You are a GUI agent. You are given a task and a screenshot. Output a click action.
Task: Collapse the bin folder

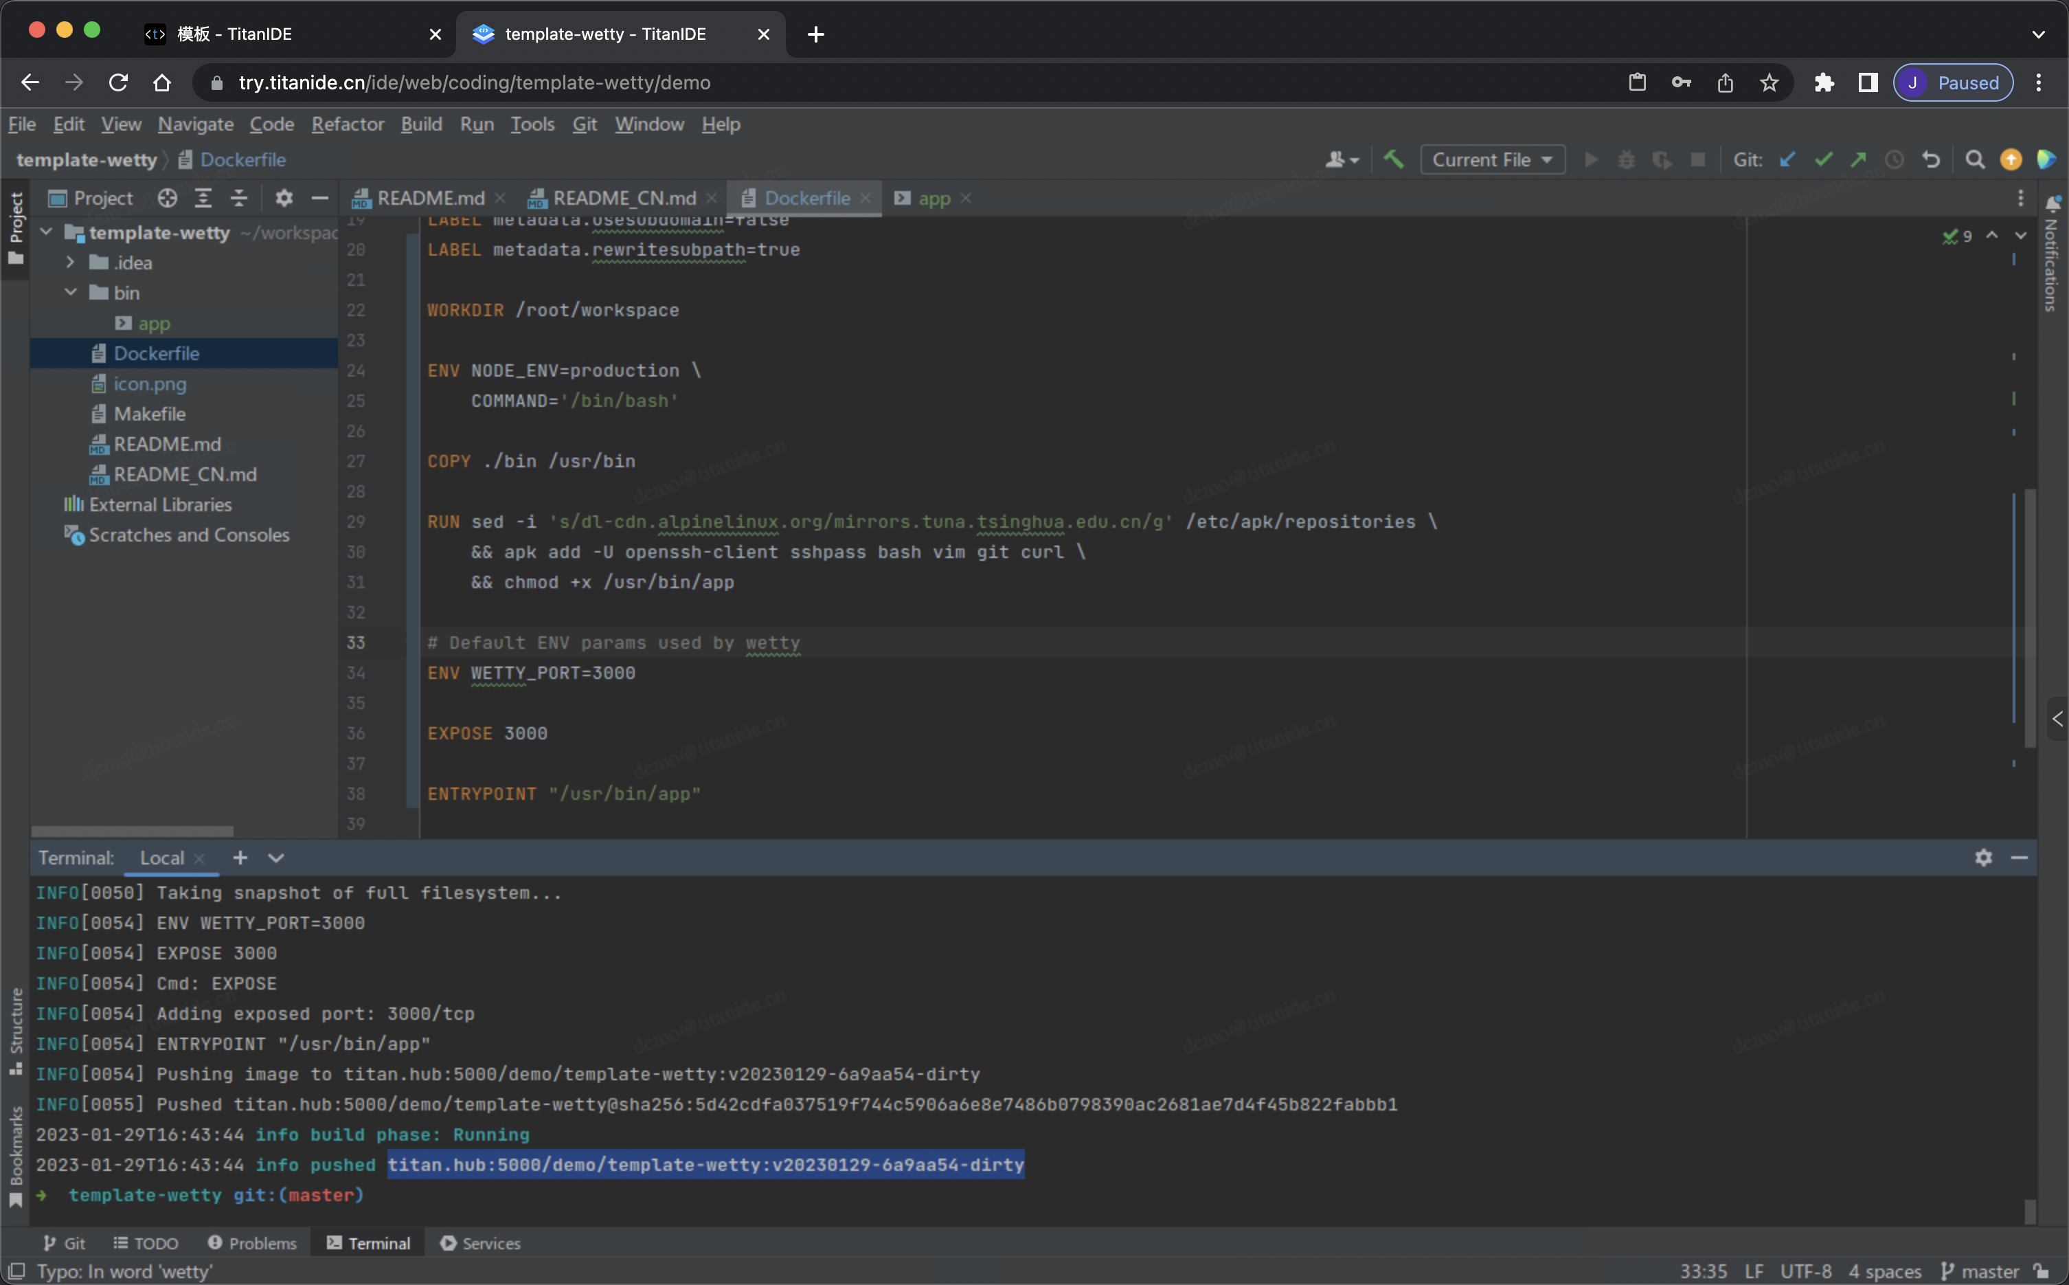(x=71, y=292)
